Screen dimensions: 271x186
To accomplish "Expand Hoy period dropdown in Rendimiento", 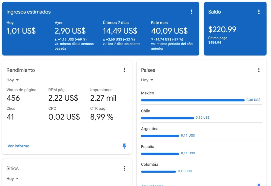I will [x=13, y=80].
